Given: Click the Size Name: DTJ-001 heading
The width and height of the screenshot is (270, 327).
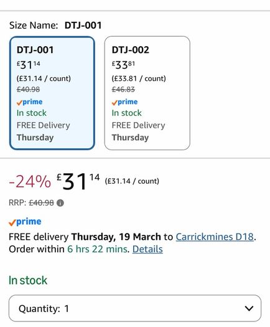Looking at the screenshot, I should (55, 26).
